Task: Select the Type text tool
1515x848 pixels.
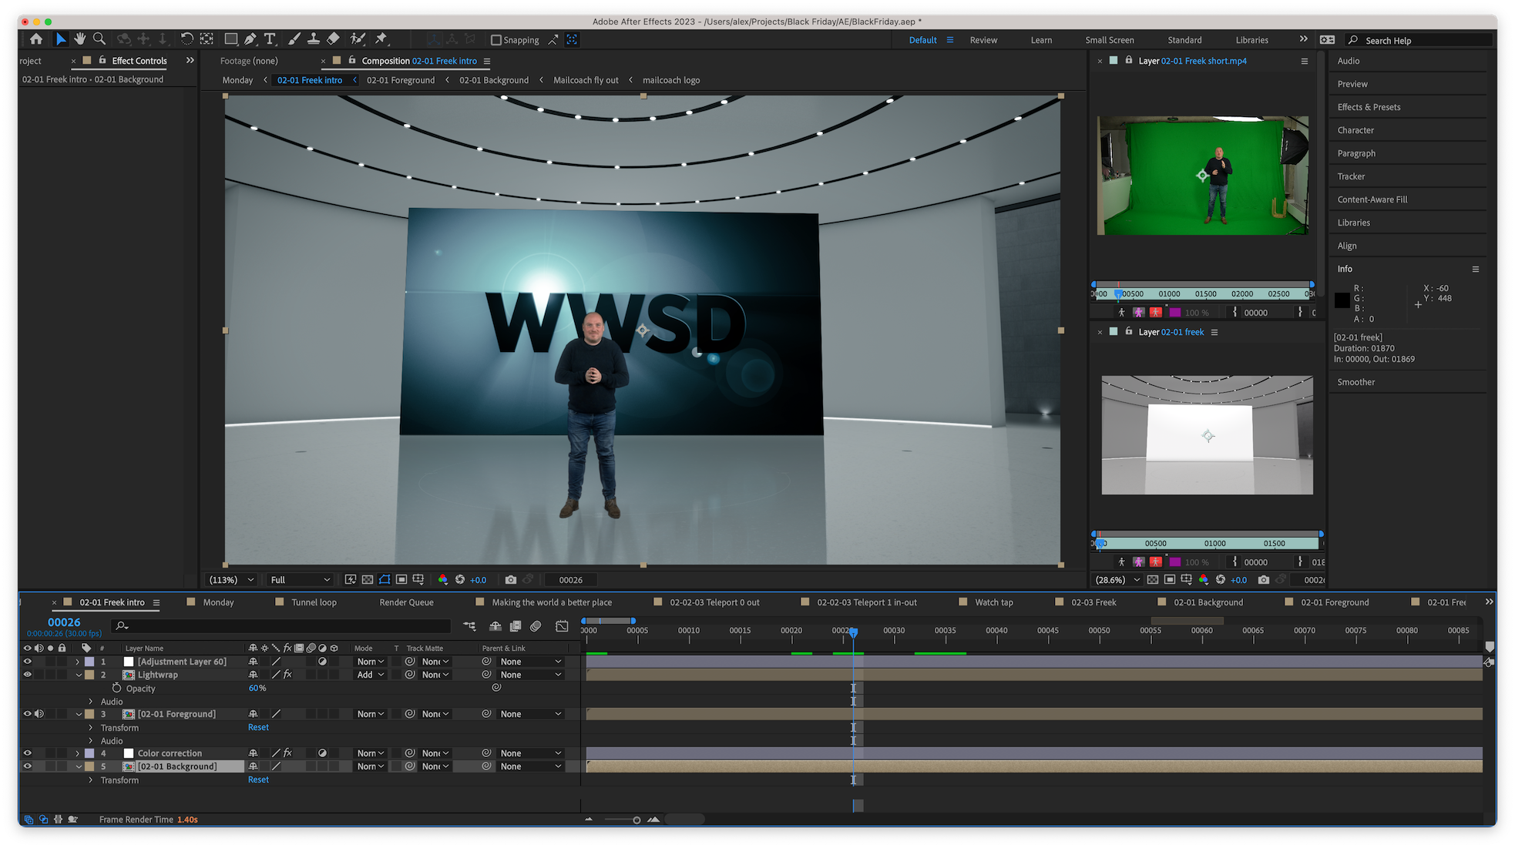Action: tap(270, 39)
